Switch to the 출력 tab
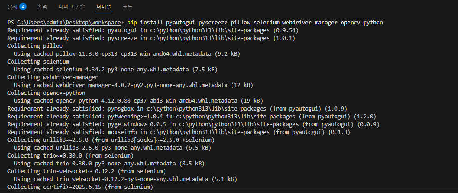Viewport: 458px width, 193px height. (42, 6)
